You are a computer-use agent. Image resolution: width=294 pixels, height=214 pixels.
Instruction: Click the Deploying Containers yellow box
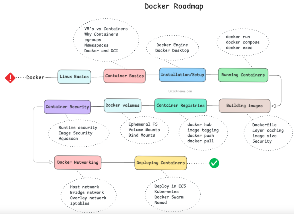[161, 163]
